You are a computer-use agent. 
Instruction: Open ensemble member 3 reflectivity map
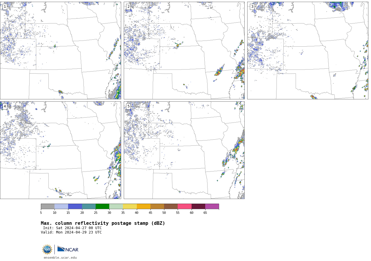tap(308, 50)
